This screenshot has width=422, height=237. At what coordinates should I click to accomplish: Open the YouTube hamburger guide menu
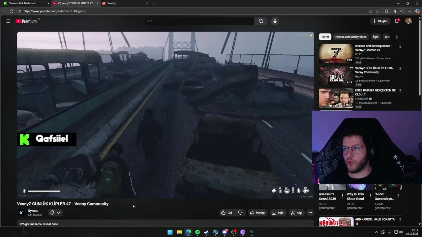(x=8, y=21)
